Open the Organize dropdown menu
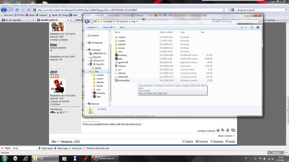The image size is (289, 162). click(93, 27)
